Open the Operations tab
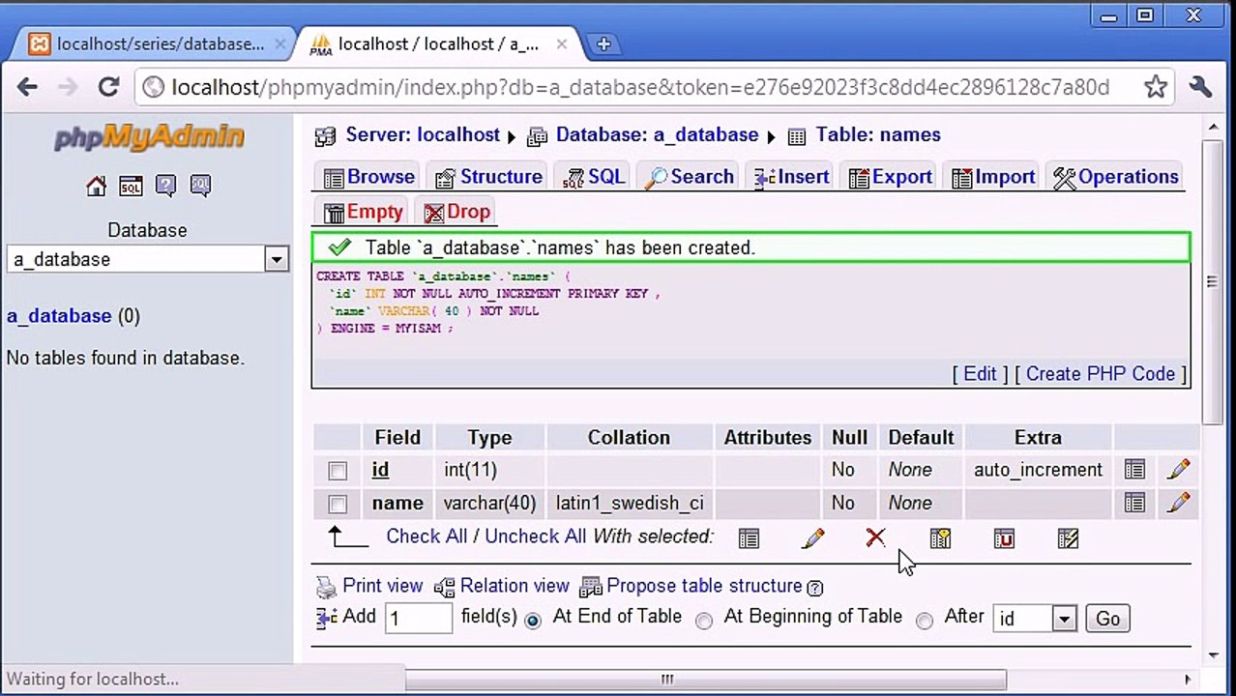Screen dimensions: 1236x696 (x=1116, y=177)
